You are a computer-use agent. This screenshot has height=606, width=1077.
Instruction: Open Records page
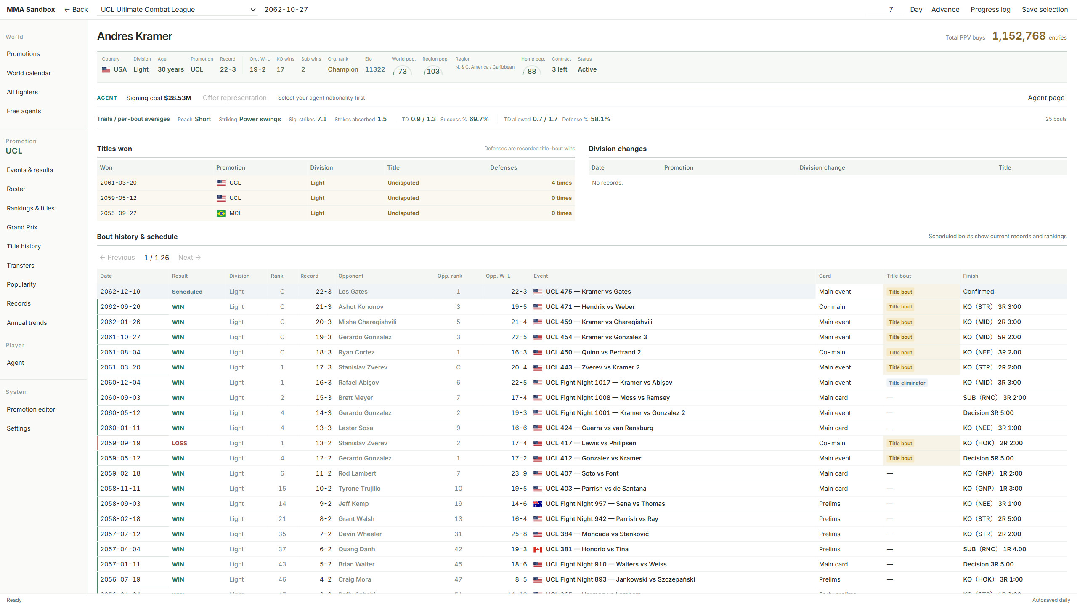tap(19, 303)
